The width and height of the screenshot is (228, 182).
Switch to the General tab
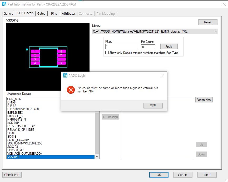[x=9, y=13]
